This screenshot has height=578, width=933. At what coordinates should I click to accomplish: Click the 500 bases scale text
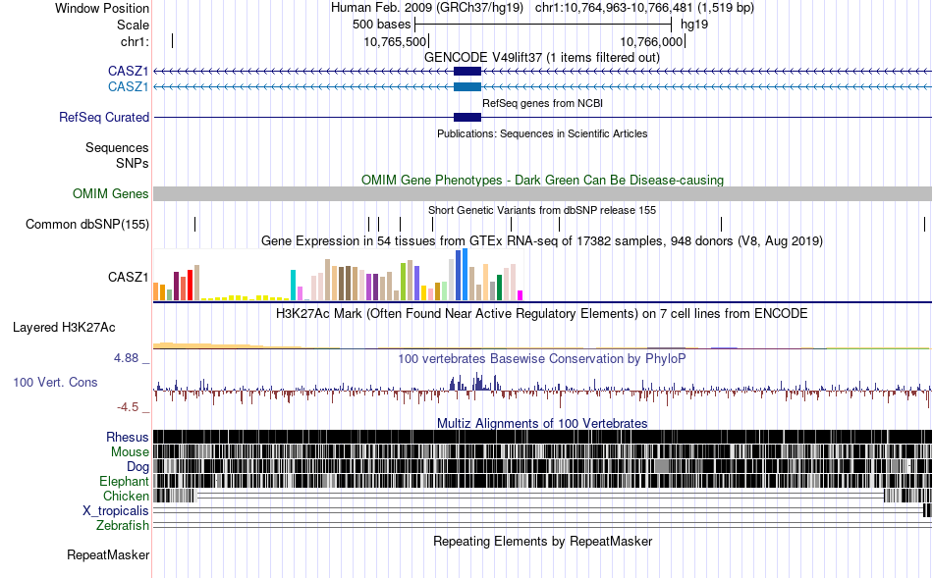click(x=381, y=25)
